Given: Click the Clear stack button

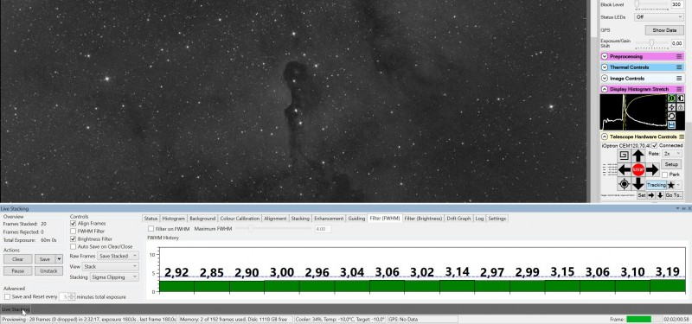Looking at the screenshot, I should click(x=18, y=259).
